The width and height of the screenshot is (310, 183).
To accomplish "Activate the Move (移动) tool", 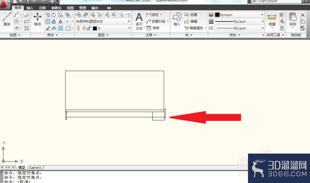I will (38, 19).
